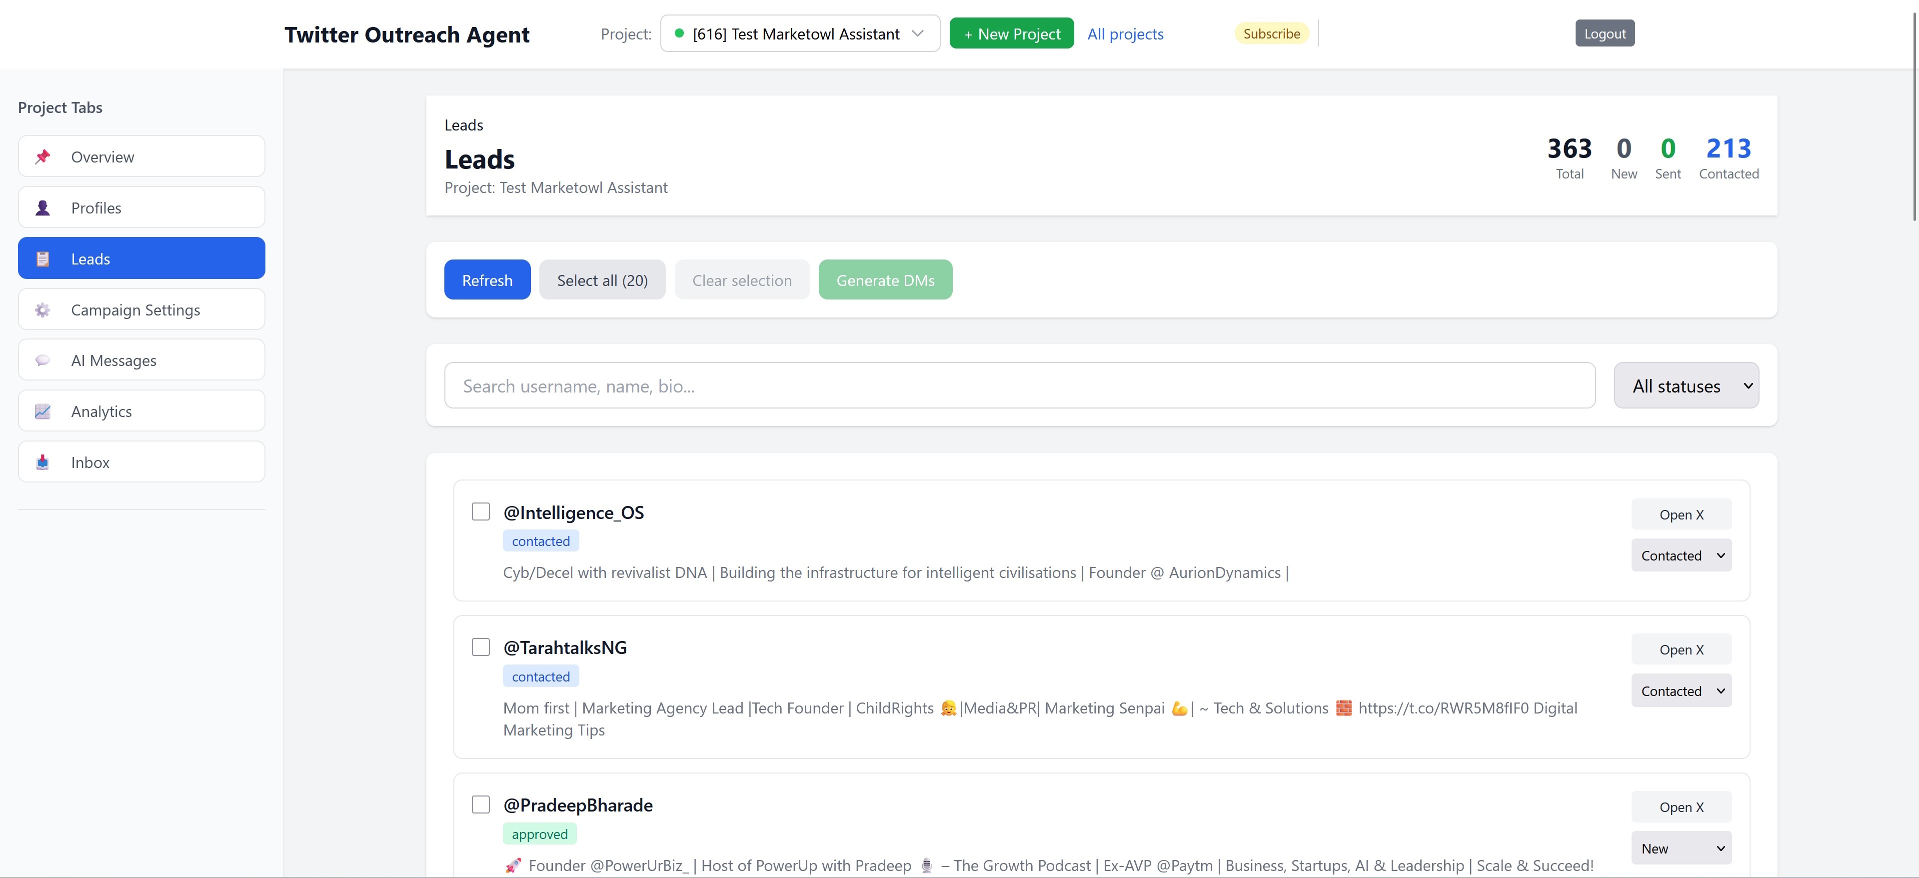Tick the checkbox beside @PradeepBharade
The width and height of the screenshot is (1919, 878).
click(480, 805)
